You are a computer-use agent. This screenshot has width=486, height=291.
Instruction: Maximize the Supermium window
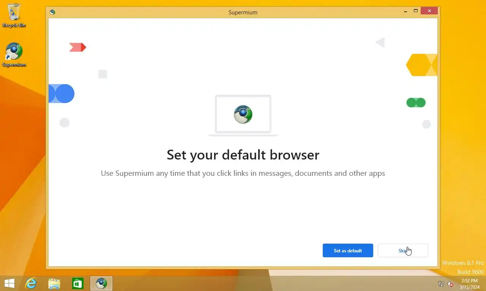tap(416, 11)
